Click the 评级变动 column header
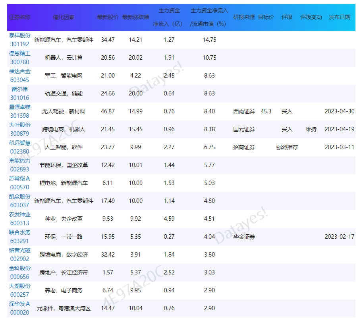This screenshot has width=363, height=319. pyautogui.click(x=311, y=17)
